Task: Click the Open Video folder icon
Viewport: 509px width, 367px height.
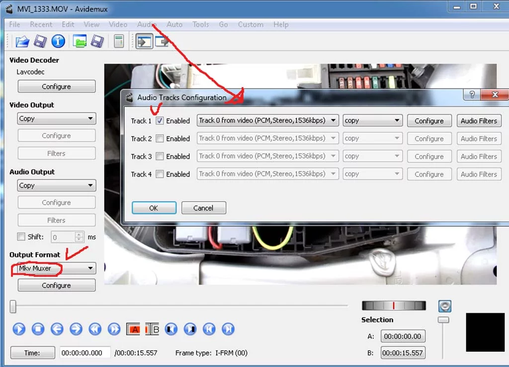Action: pos(22,41)
